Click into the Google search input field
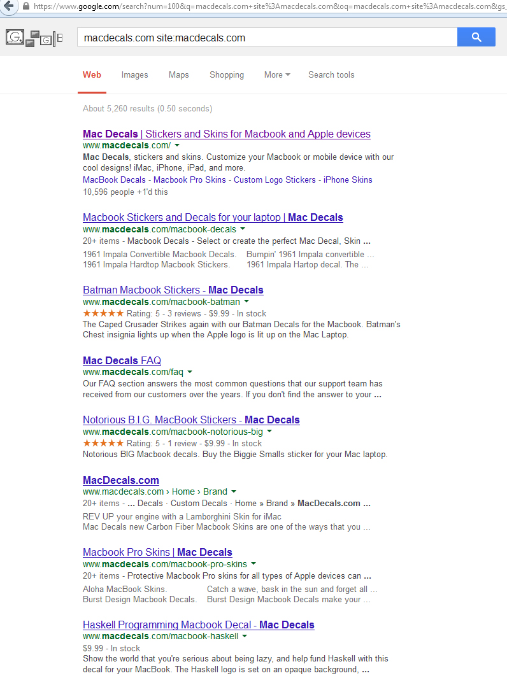This screenshot has height=678, width=507. coord(268,38)
